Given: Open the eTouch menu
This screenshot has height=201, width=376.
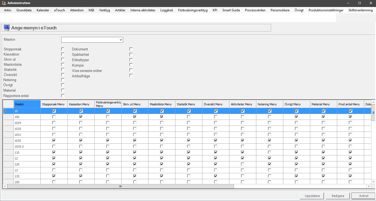Looking at the screenshot, I should 60,10.
